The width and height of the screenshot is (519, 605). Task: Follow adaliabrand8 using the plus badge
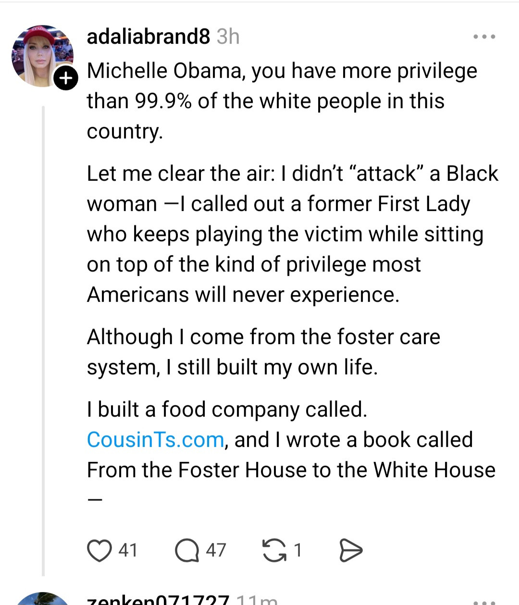pyautogui.click(x=65, y=79)
